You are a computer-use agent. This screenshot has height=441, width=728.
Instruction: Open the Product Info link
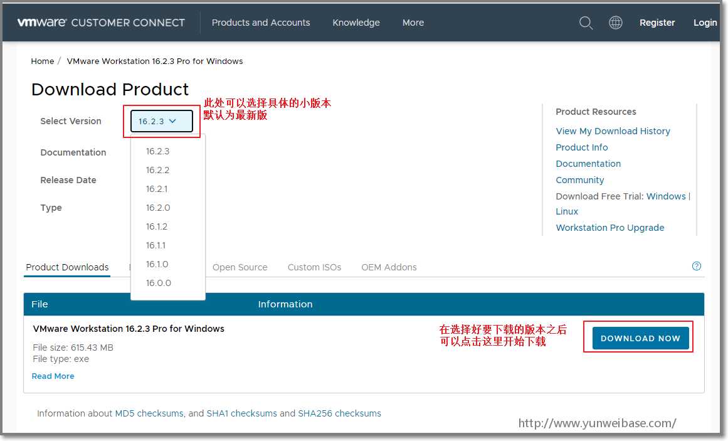click(582, 147)
